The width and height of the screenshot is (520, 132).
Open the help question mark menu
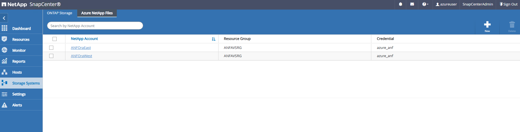[x=425, y=4]
